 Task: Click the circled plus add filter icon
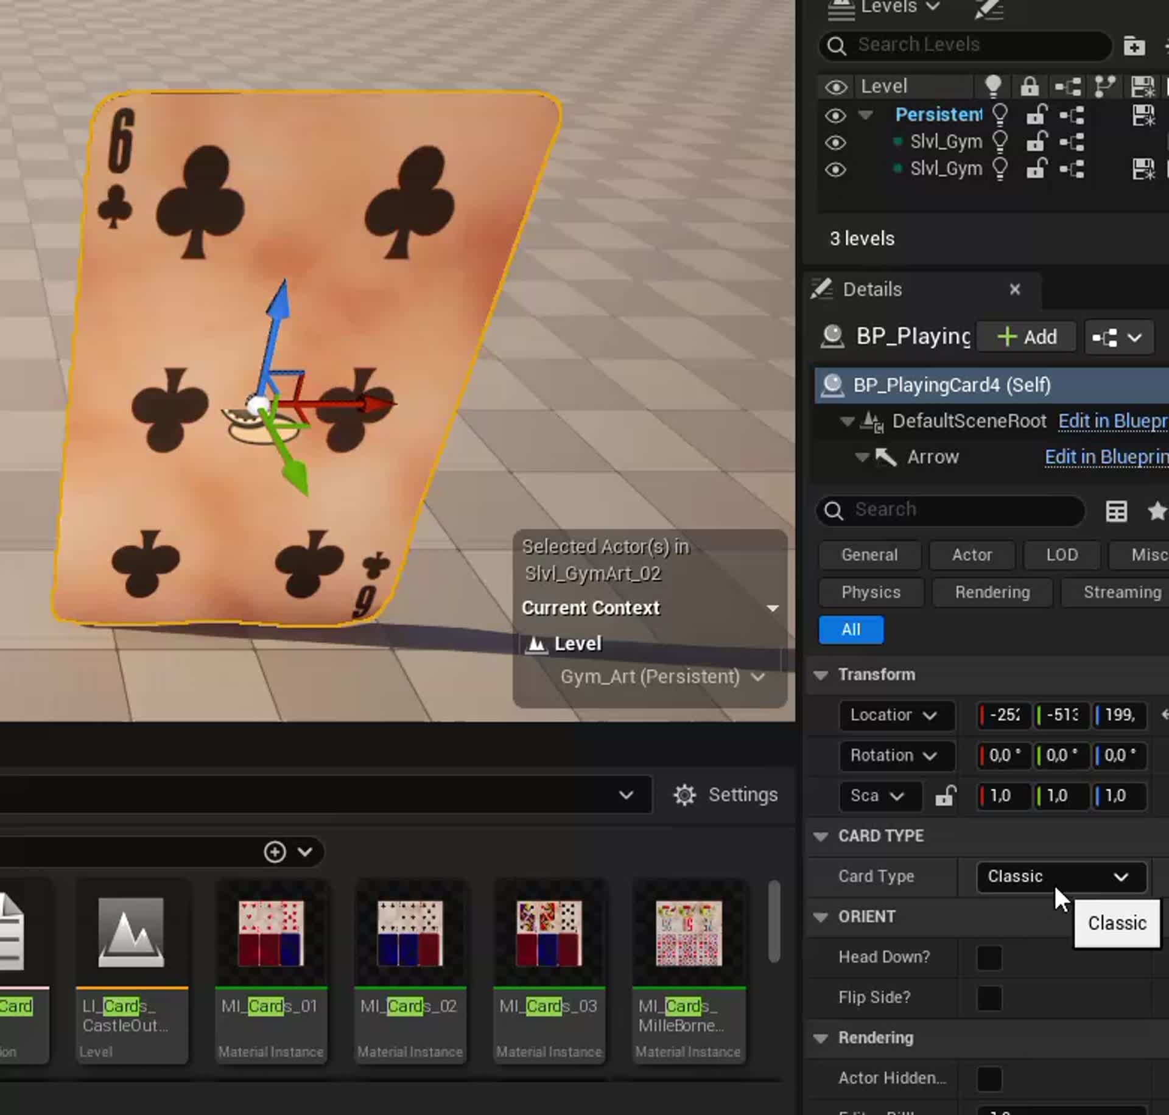[x=275, y=851]
